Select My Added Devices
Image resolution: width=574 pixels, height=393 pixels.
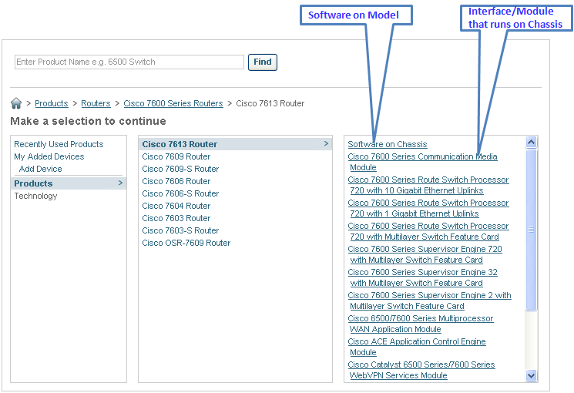click(49, 156)
